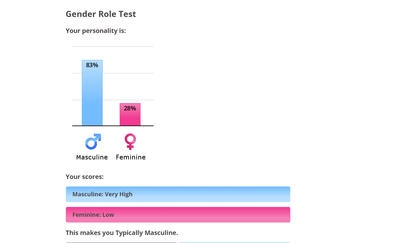Click the Feminine: Low score bar

point(178,215)
